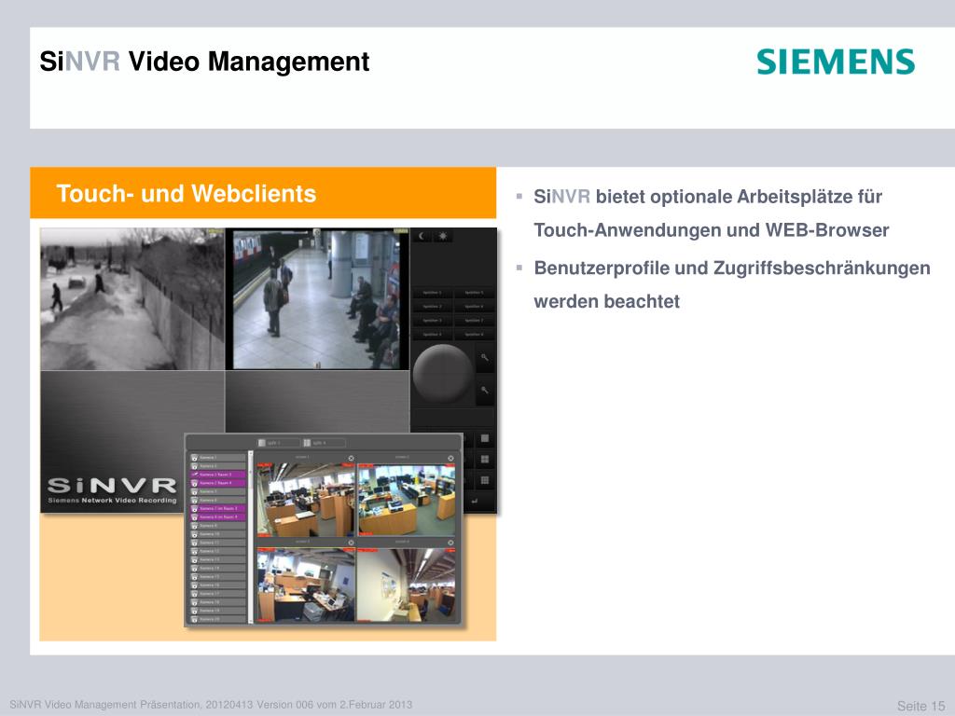Open screen 4 hallway video tile

pyautogui.click(x=407, y=585)
